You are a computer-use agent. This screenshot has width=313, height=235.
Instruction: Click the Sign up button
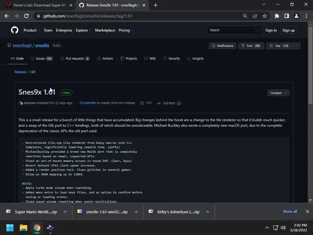pyautogui.click(x=289, y=30)
